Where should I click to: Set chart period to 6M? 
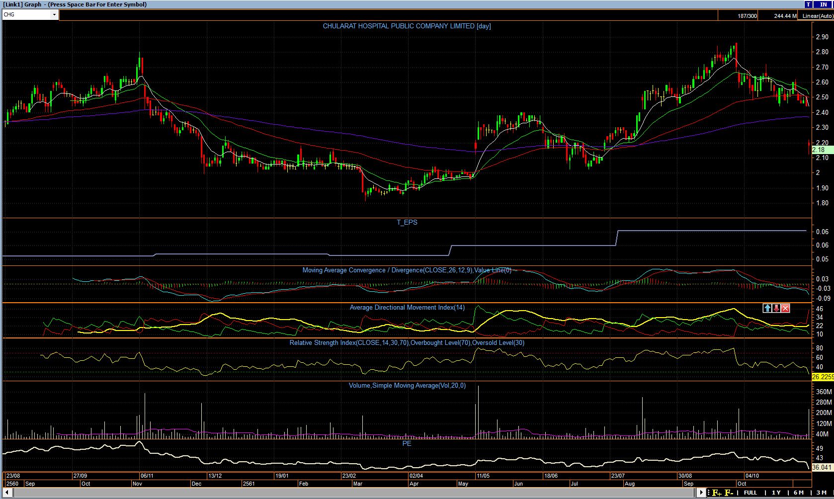(x=799, y=493)
